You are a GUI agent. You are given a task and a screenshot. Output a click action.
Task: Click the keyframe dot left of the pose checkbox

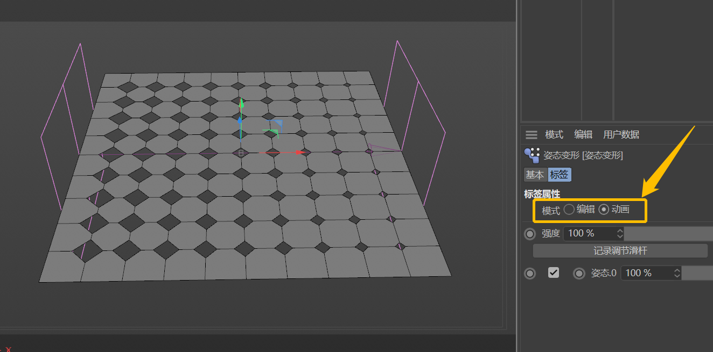[530, 273]
